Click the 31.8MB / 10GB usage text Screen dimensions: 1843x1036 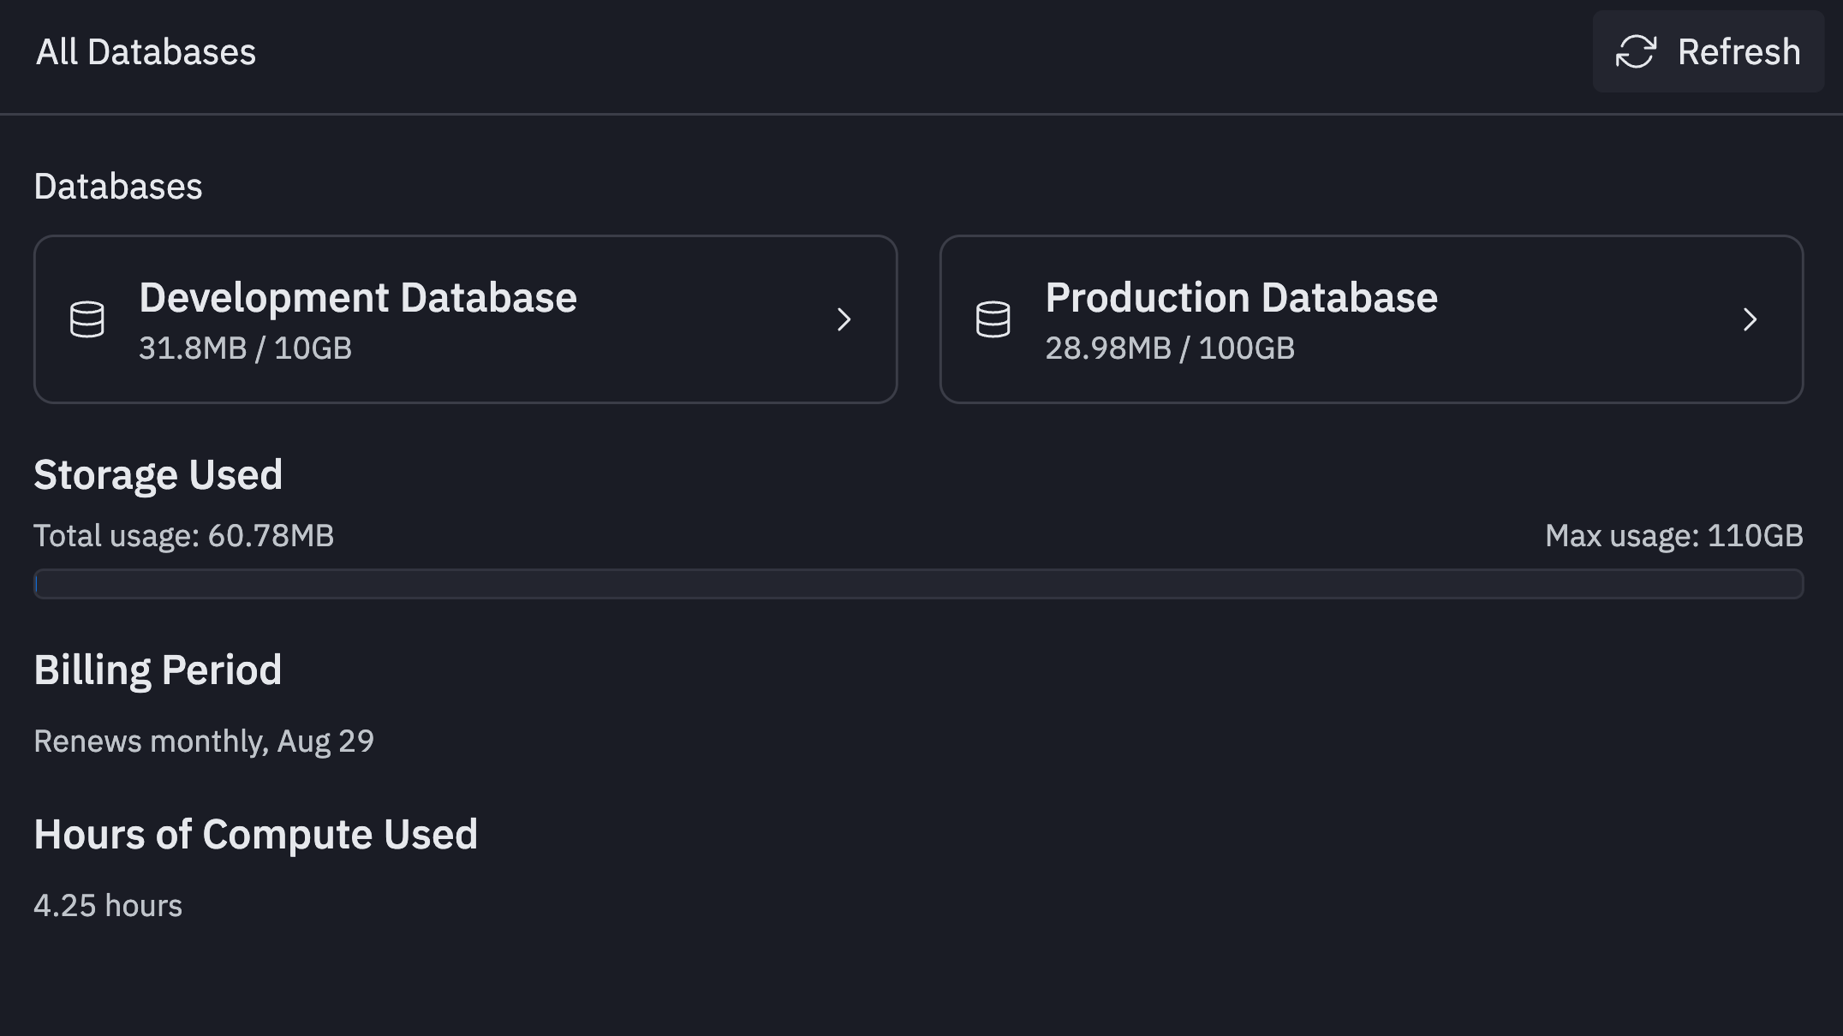click(x=245, y=348)
